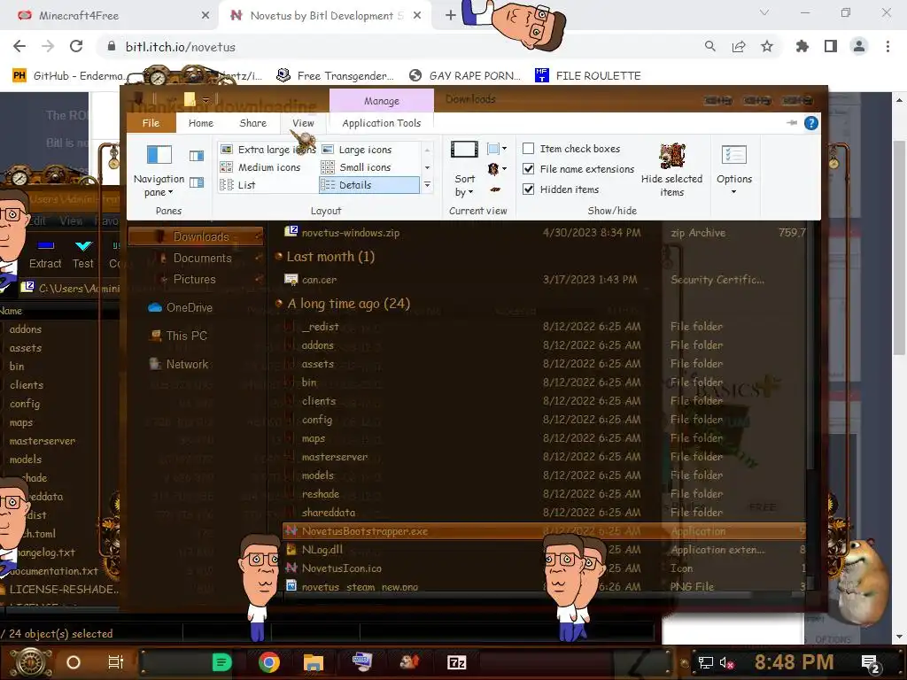Switch to the View ribbon tab
This screenshot has width=907, height=680.
click(303, 123)
